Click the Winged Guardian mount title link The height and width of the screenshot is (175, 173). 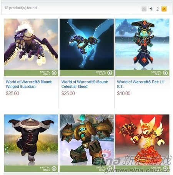pyautogui.click(x=29, y=84)
